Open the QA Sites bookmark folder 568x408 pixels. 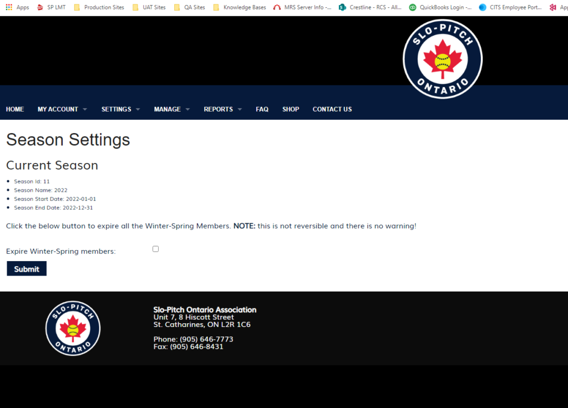[189, 7]
